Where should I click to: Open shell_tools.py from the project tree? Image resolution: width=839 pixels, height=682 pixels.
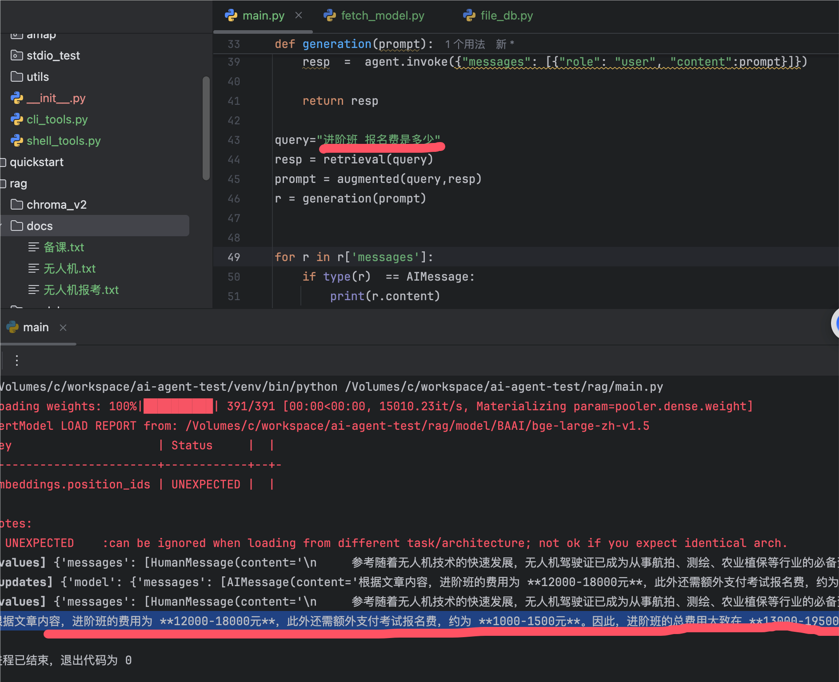(64, 141)
